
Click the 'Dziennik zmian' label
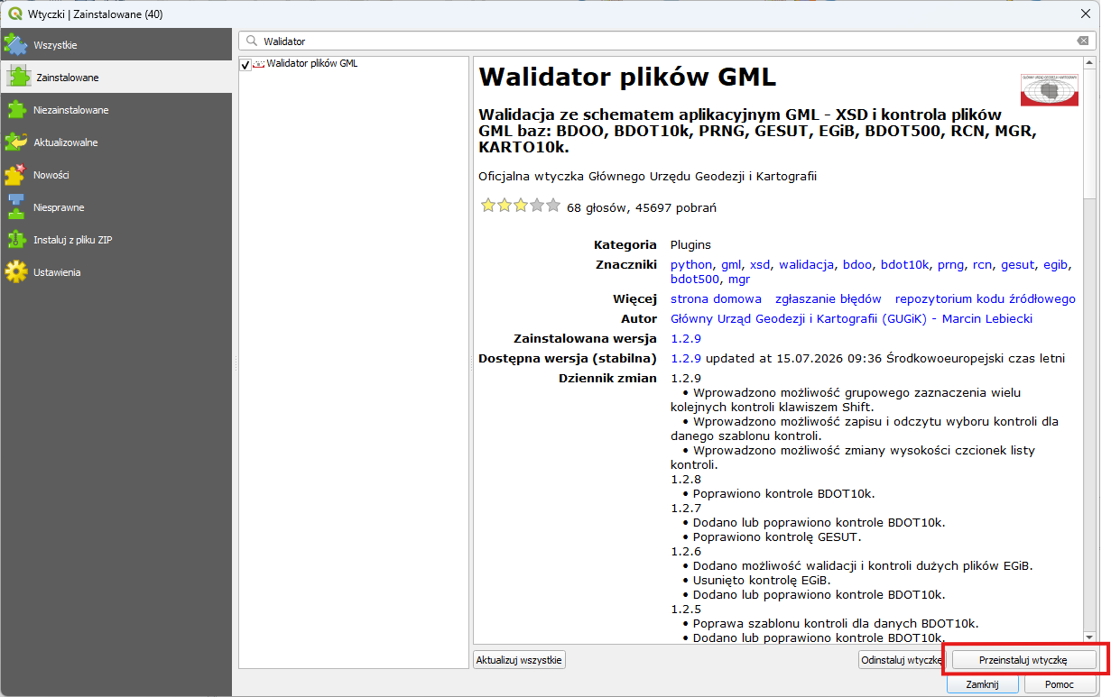[x=607, y=378]
